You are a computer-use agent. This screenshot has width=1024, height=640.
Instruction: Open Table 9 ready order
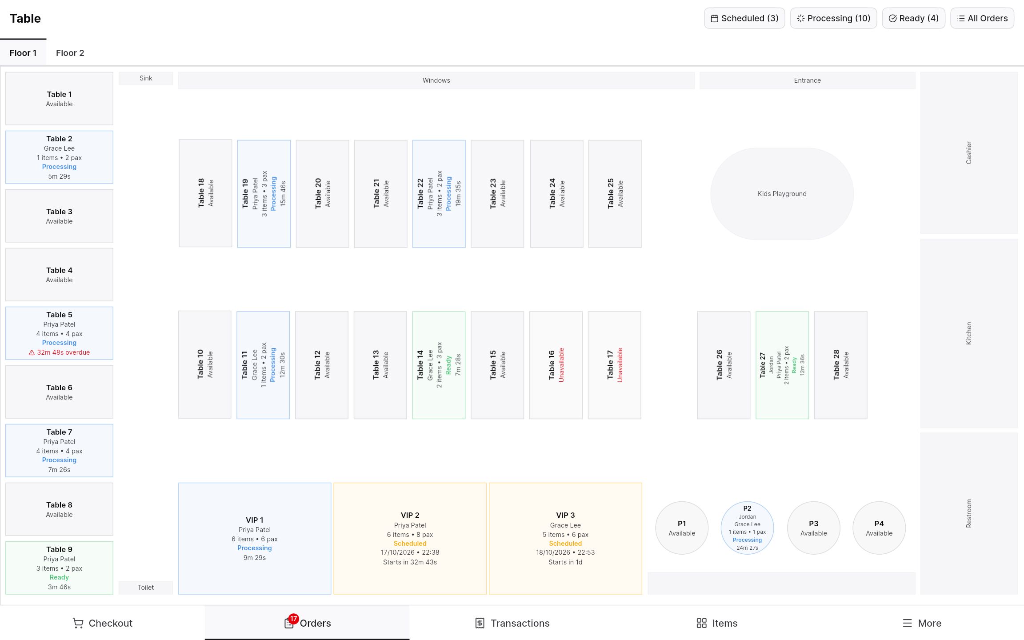point(59,568)
